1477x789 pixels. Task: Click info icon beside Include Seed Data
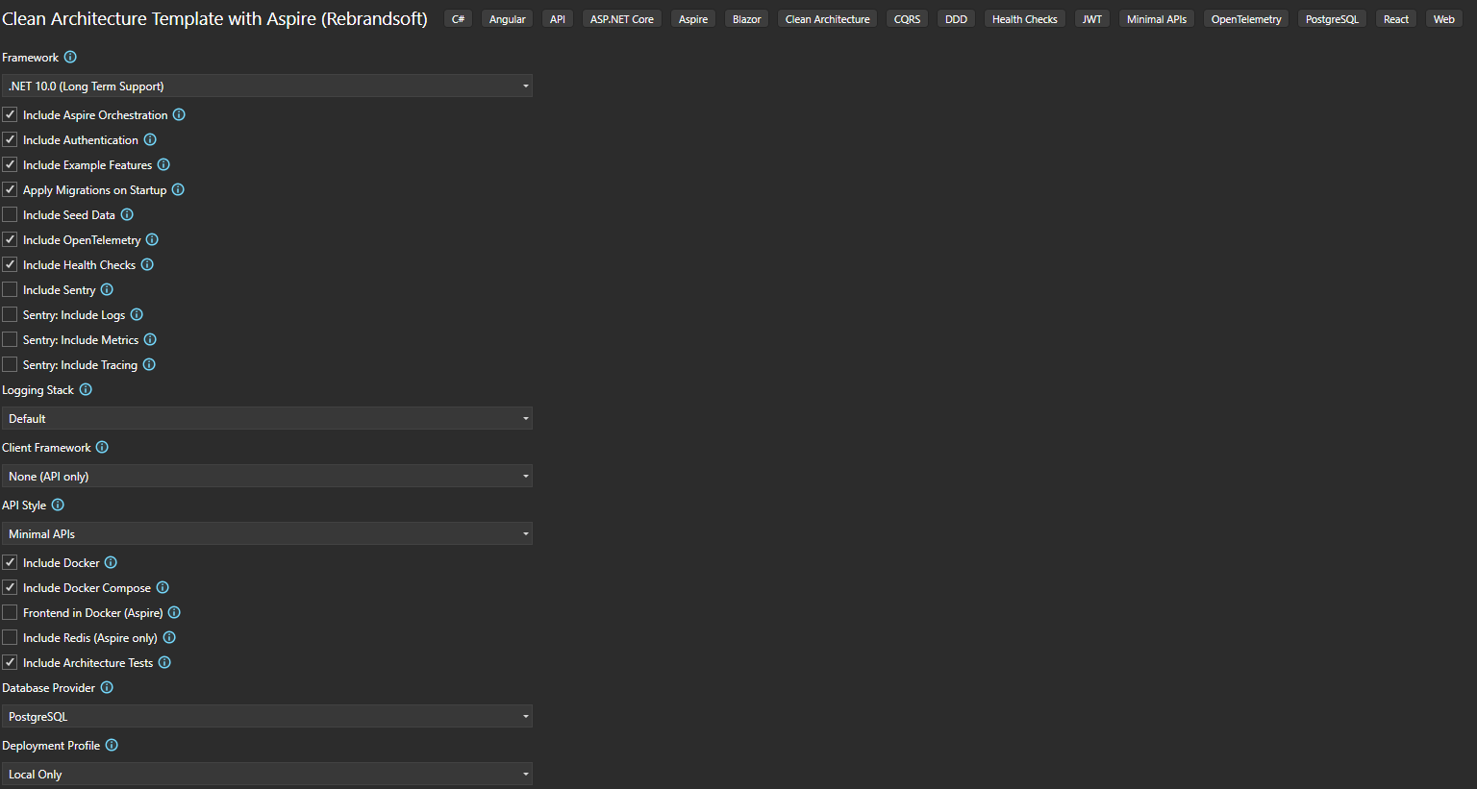coord(127,215)
